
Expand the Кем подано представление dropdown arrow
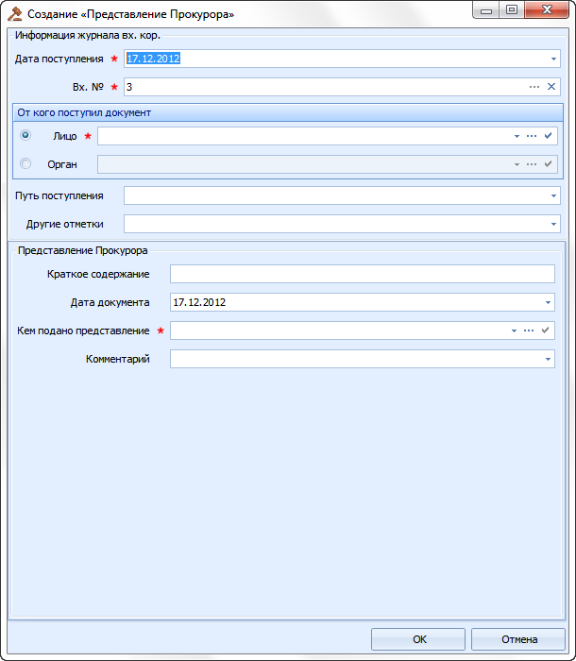514,330
